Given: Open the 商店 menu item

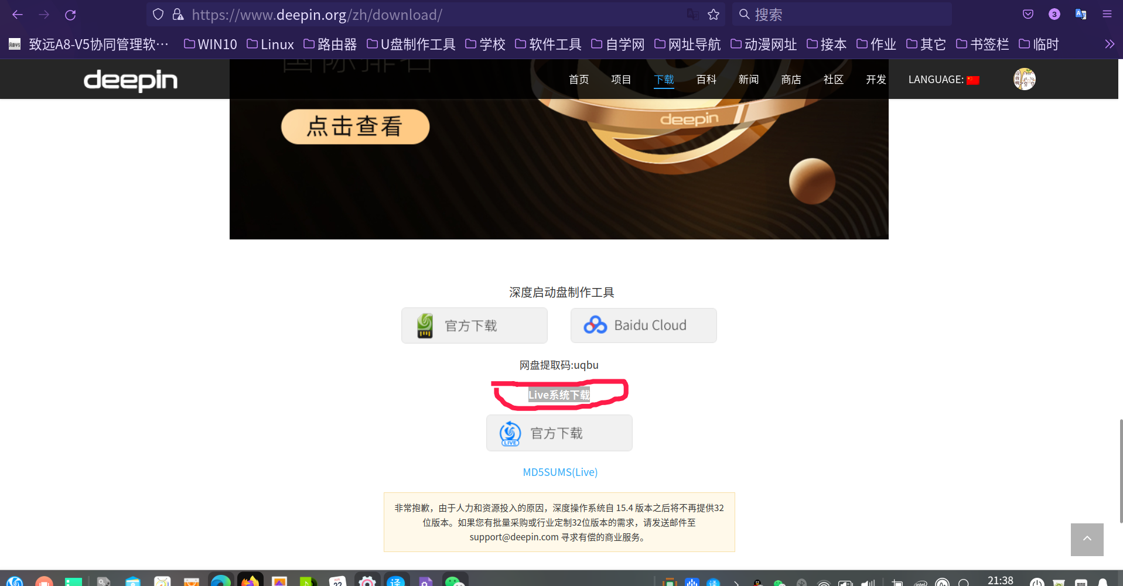Looking at the screenshot, I should 791,79.
